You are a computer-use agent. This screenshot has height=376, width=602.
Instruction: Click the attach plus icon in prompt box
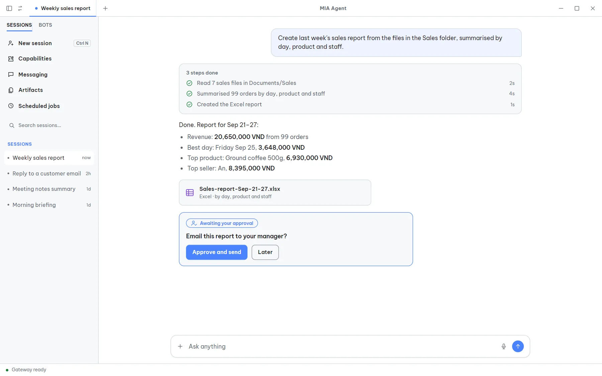180,347
